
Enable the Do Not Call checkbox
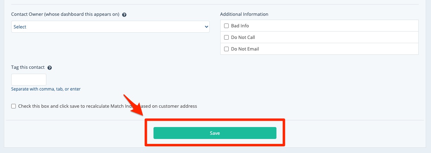(226, 37)
